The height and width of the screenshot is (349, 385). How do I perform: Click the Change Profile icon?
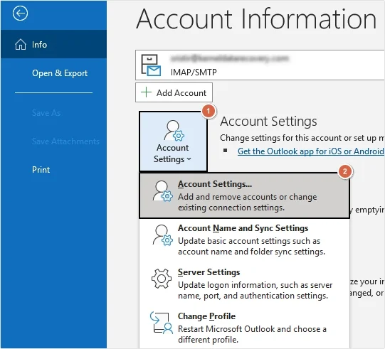click(x=162, y=323)
